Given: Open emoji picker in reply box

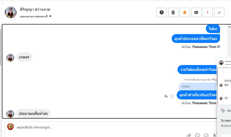Looking at the screenshot, I should [206, 135].
